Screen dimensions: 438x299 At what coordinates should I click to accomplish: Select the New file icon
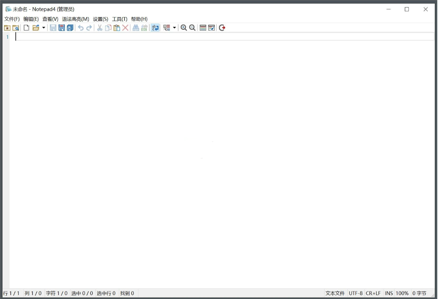tap(26, 27)
